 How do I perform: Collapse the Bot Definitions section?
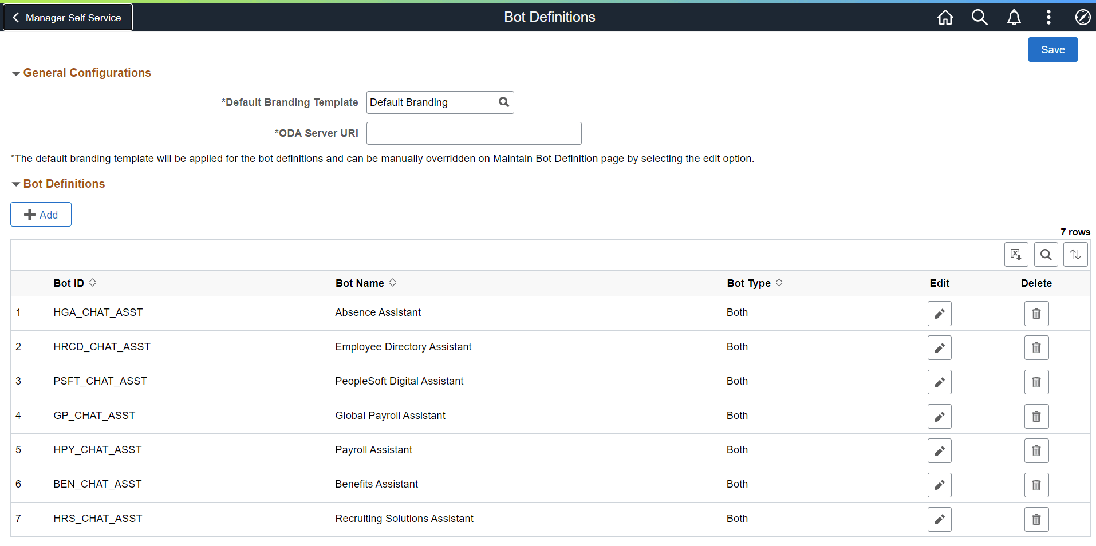[15, 184]
